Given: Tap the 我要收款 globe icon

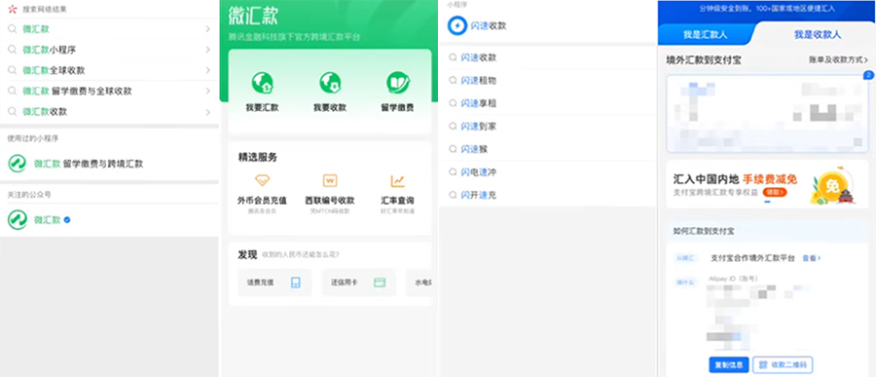Looking at the screenshot, I should point(330,83).
